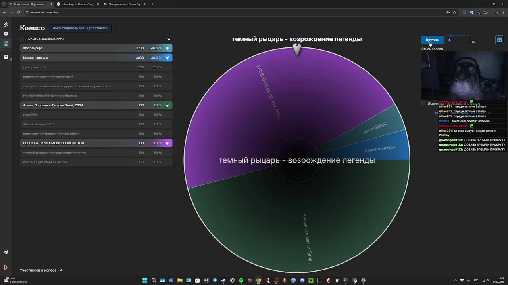The image size is (508, 285).
Task: Click the orange Boosty icon in sidebar
Action: coord(6,267)
